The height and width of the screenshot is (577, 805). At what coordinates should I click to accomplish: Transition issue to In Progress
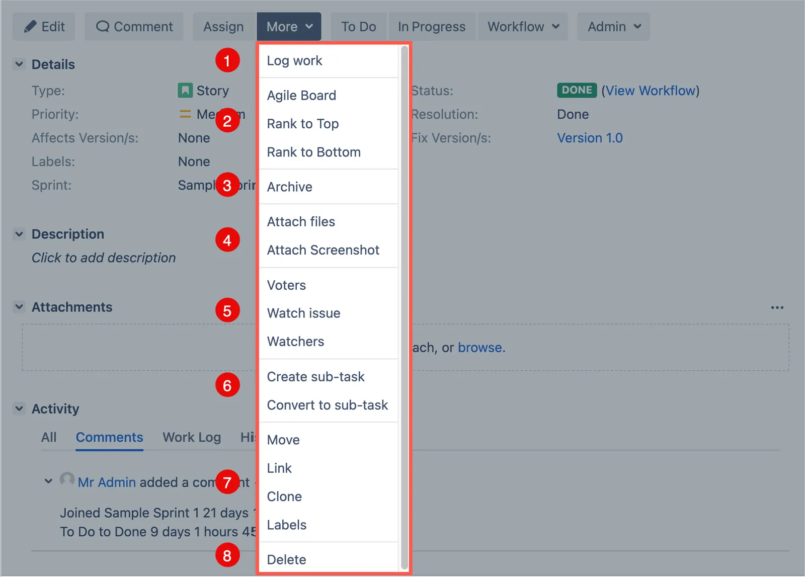click(432, 27)
